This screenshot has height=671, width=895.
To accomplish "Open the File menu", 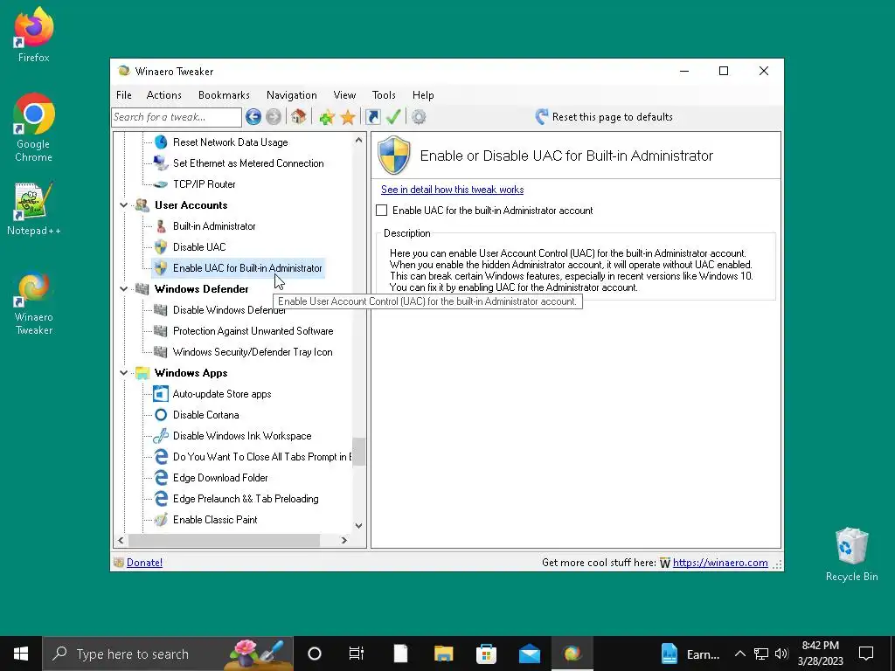I will pos(124,95).
